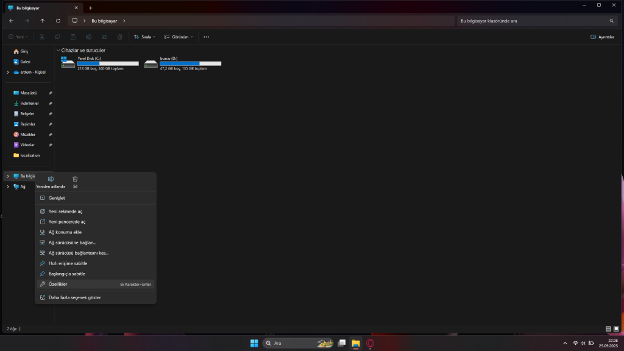The height and width of the screenshot is (351, 624).
Task: Expand the Ağ network tree node
Action: pyautogui.click(x=7, y=186)
